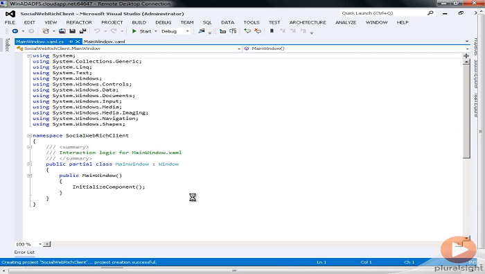Image resolution: width=485 pixels, height=274 pixels.
Task: Open the ANALYZE menu
Action: click(x=346, y=22)
